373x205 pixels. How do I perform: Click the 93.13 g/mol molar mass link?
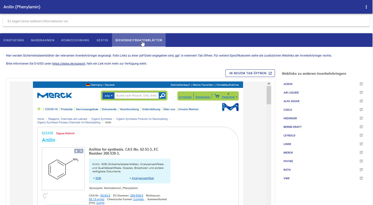click(96, 199)
